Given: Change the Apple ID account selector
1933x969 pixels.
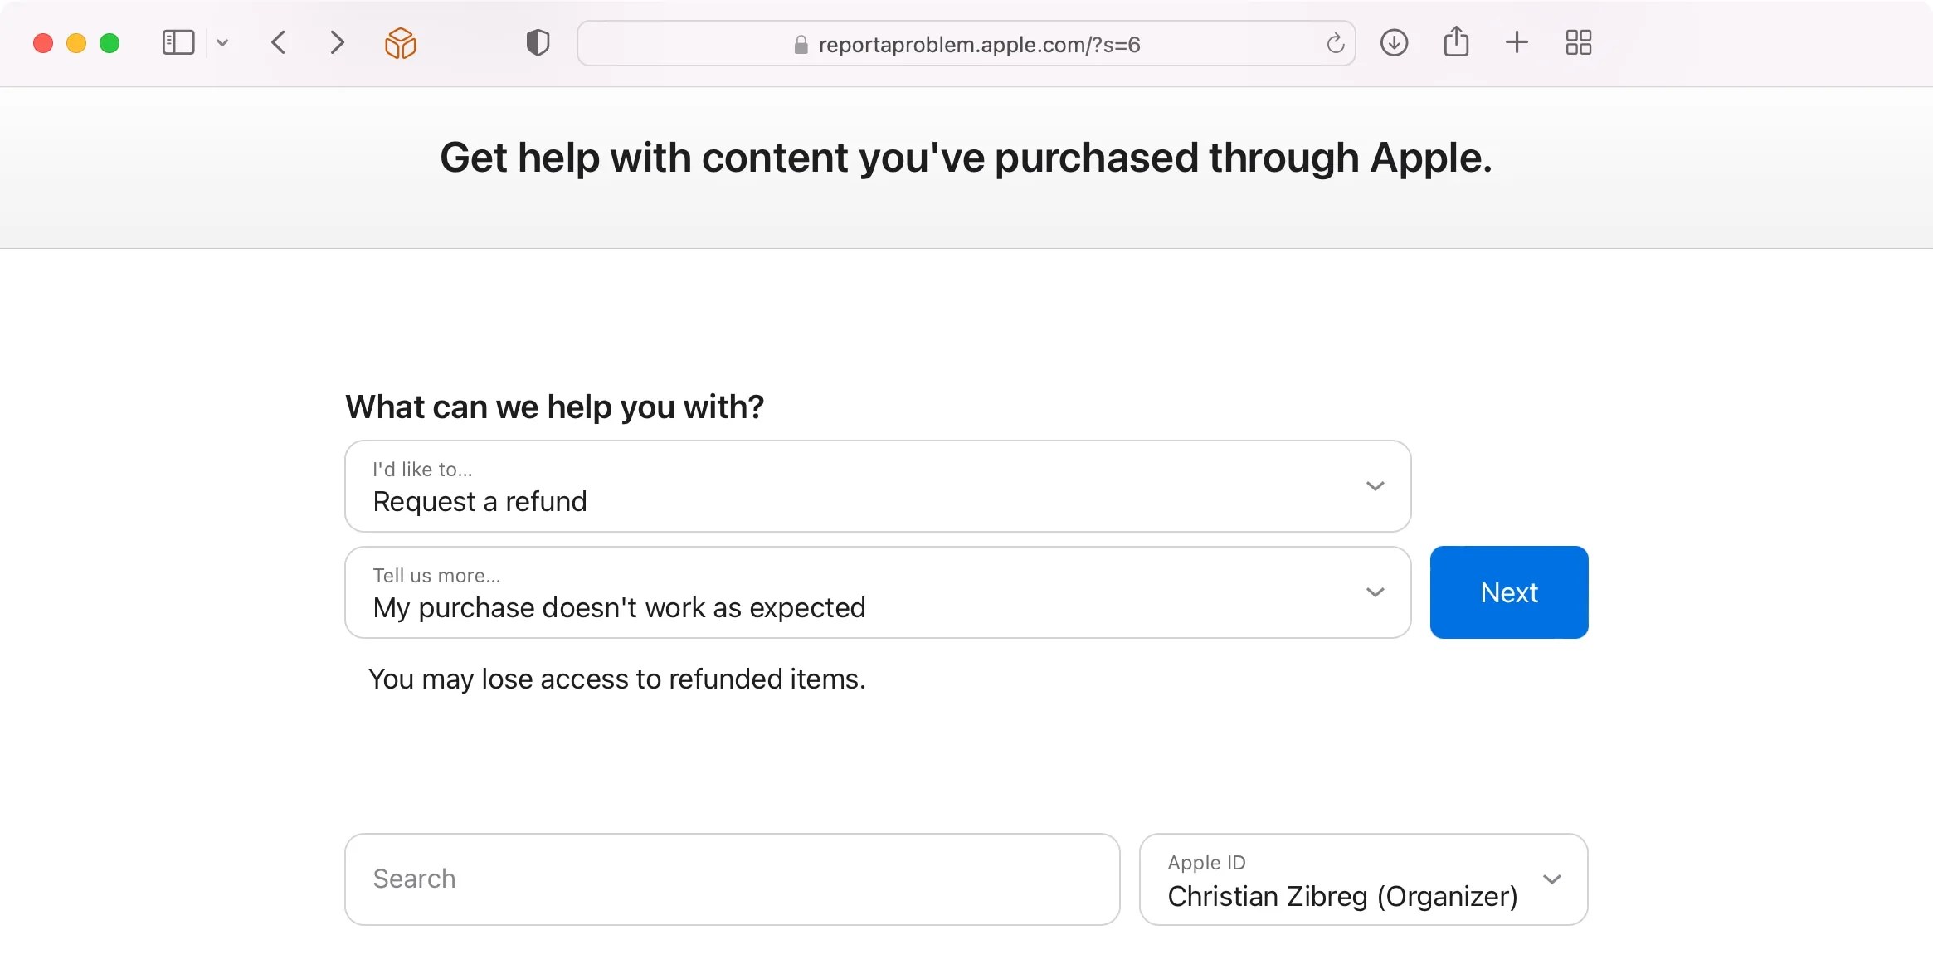Looking at the screenshot, I should pyautogui.click(x=1552, y=879).
